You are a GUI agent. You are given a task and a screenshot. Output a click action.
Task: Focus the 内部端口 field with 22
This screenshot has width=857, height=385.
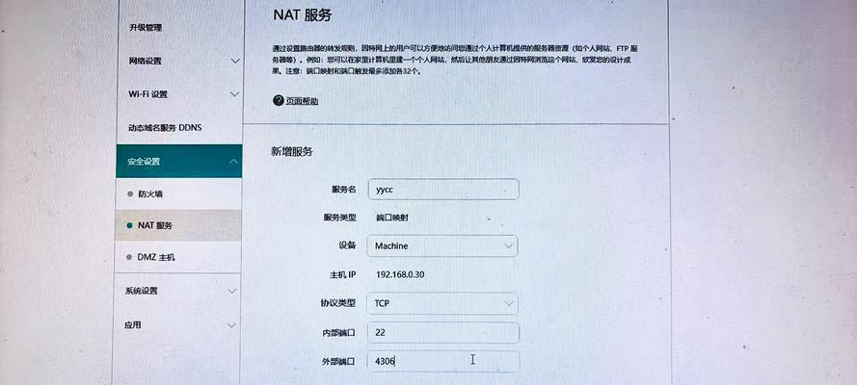pos(443,332)
